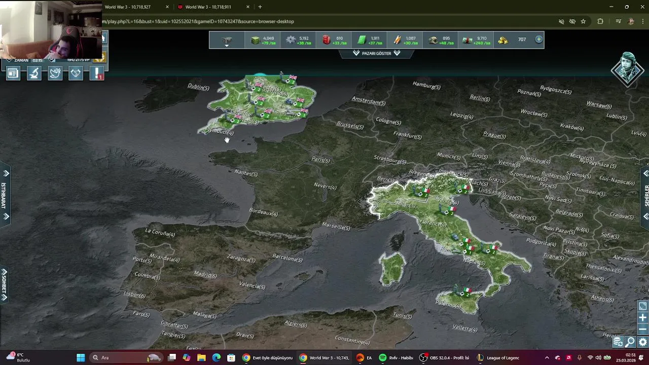This screenshot has height=365, width=649.
Task: Select the Barcelona(5) city label
Action: pyautogui.click(x=287, y=259)
